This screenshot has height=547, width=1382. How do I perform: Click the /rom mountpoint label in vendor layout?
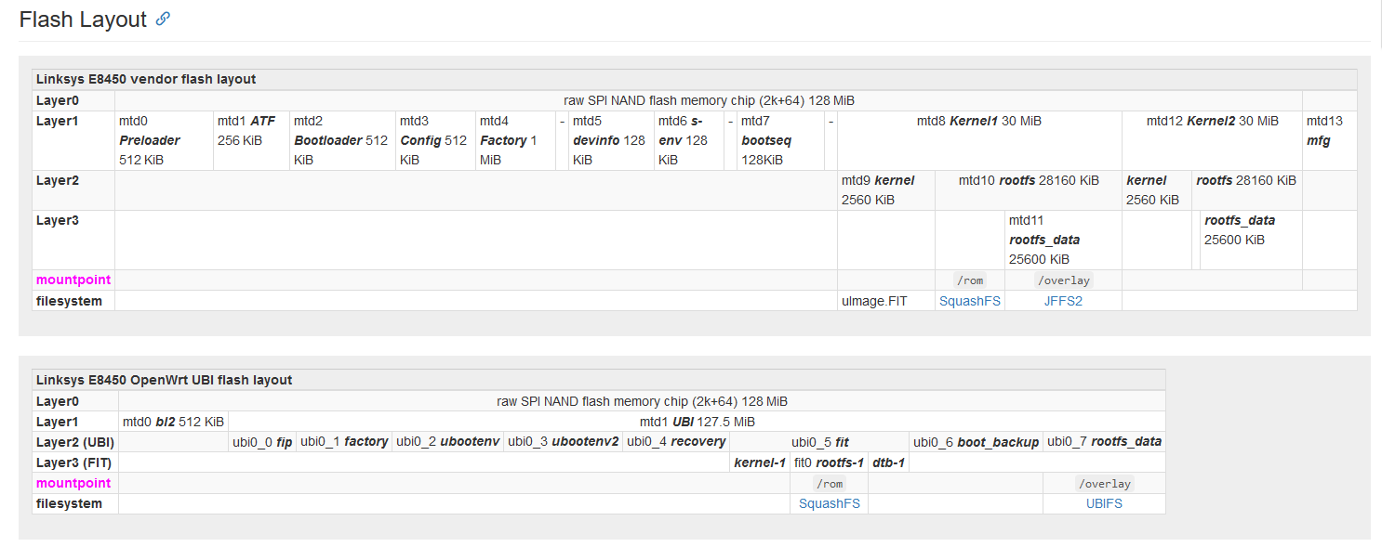click(970, 280)
